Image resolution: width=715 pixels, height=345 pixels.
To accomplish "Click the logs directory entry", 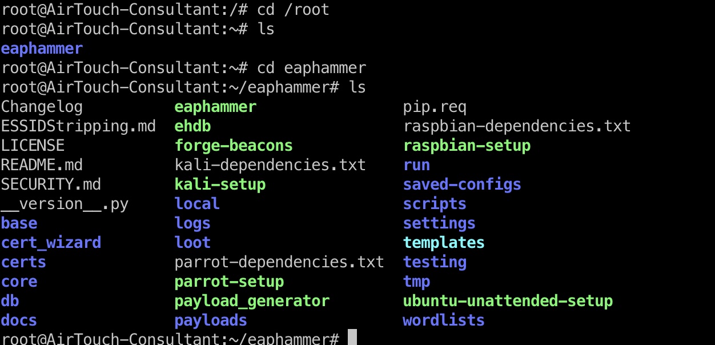I will pyautogui.click(x=192, y=223).
